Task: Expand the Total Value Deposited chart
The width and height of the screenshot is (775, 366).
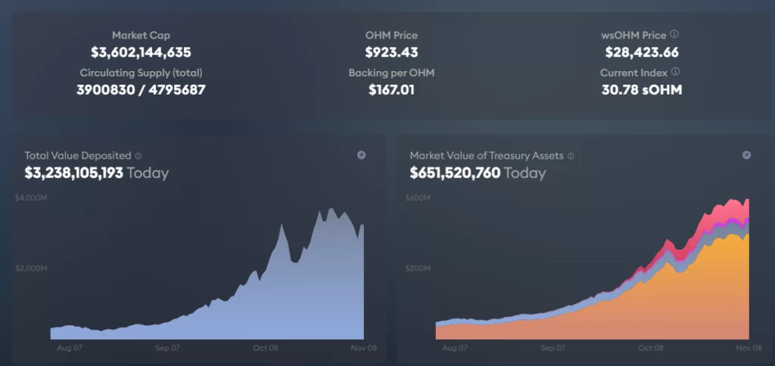Action: tap(361, 155)
